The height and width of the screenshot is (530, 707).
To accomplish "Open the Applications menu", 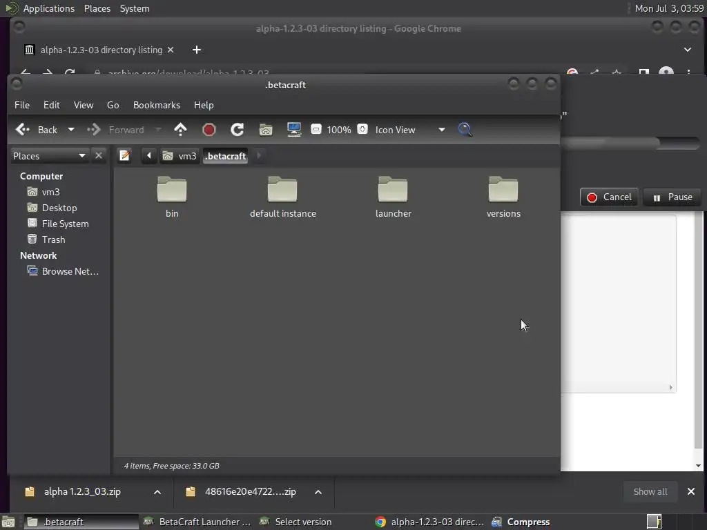I will [x=49, y=8].
